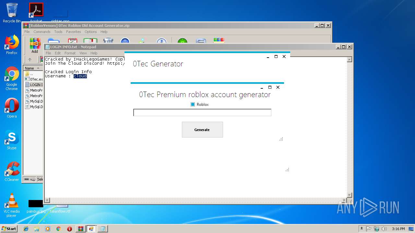Select the palmbus.jpg desktop file
The image size is (415, 233).
coord(36,206)
